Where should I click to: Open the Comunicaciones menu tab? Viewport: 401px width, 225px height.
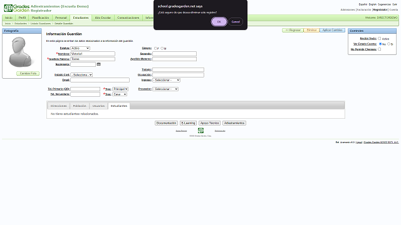[x=128, y=17]
